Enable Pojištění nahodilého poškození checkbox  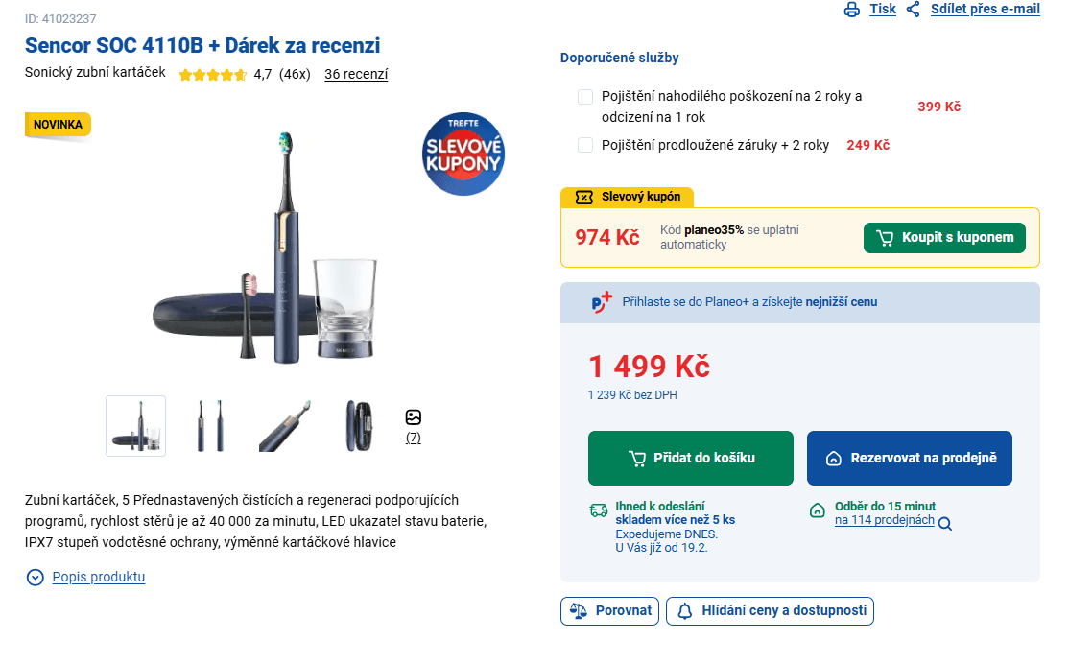click(x=586, y=96)
